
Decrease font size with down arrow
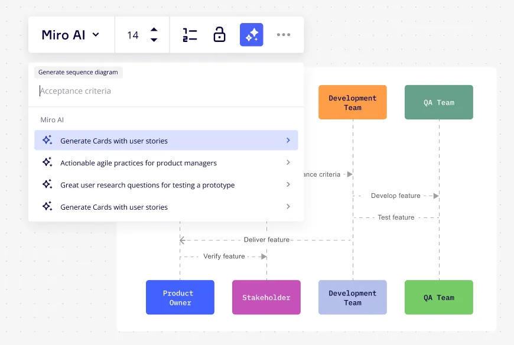pos(154,40)
